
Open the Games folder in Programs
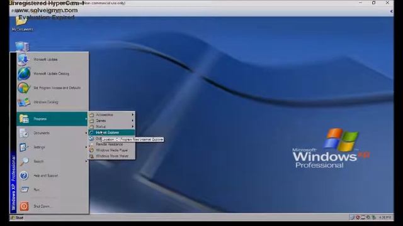pyautogui.click(x=111, y=121)
